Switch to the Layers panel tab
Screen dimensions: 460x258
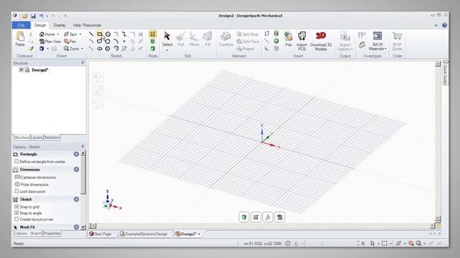click(37, 138)
